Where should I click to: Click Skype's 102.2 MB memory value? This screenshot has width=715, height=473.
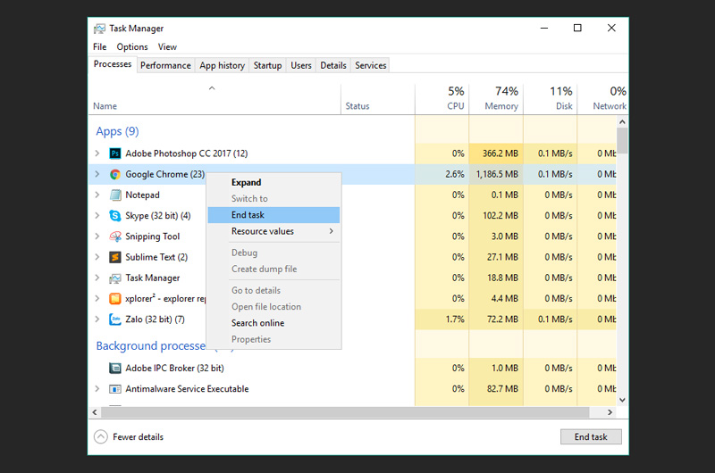500,216
